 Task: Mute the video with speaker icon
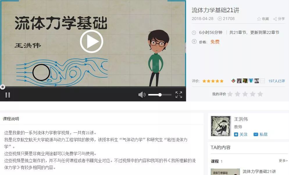[x=142, y=95]
